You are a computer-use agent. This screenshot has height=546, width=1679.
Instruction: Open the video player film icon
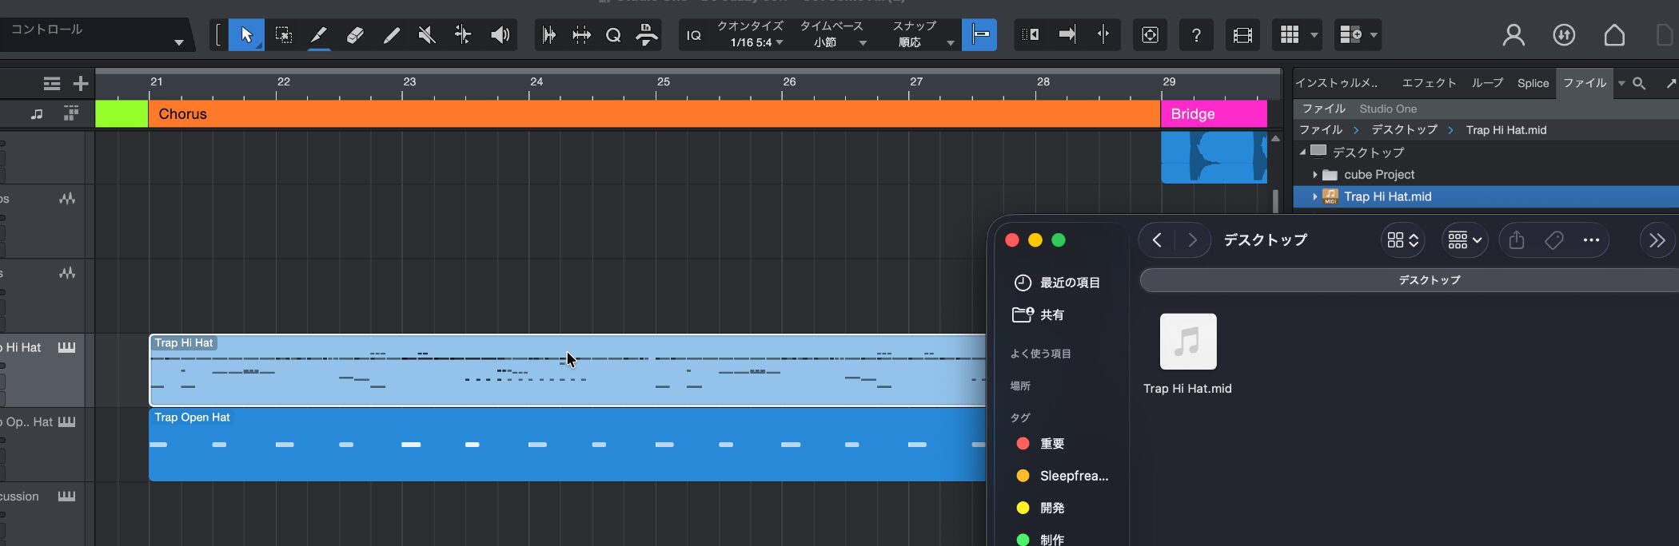(x=1242, y=35)
